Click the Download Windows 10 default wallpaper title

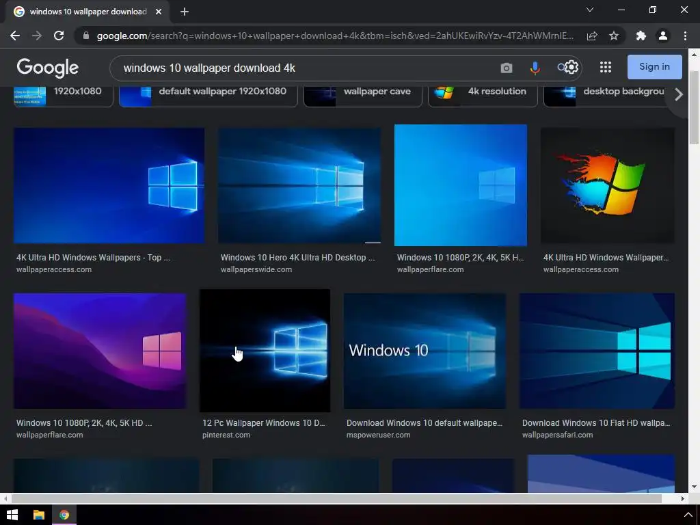[x=425, y=422]
